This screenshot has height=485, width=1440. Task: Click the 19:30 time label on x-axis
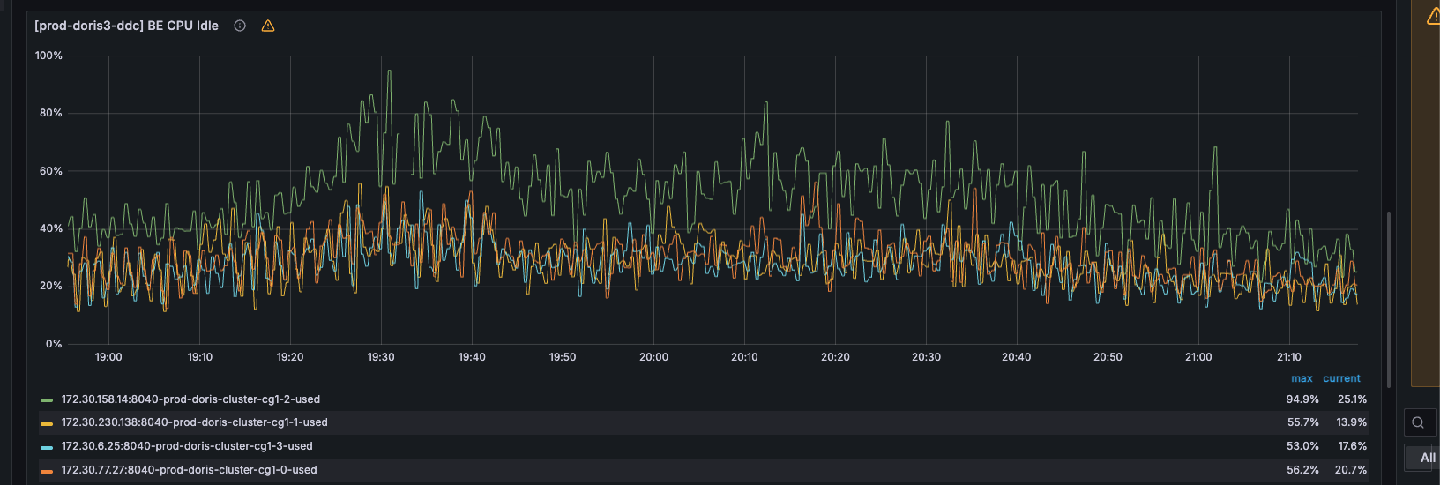tap(381, 357)
